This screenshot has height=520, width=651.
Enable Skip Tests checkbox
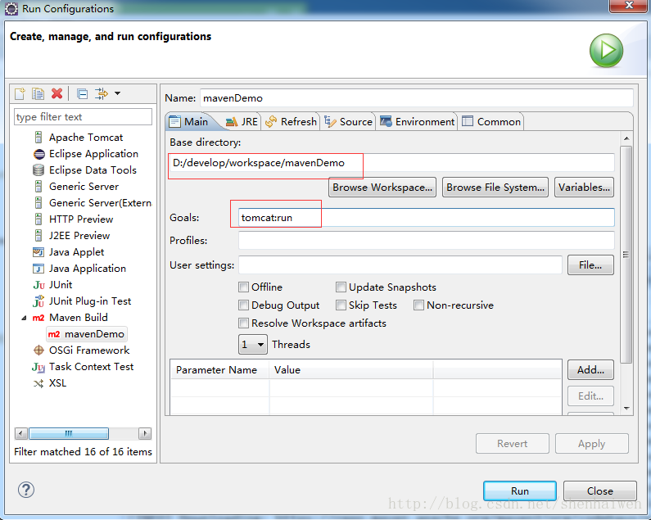click(341, 305)
